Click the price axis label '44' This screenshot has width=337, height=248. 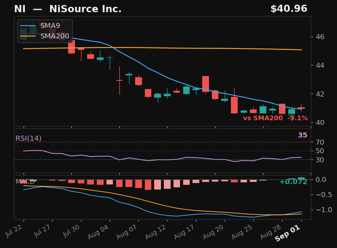click(320, 65)
